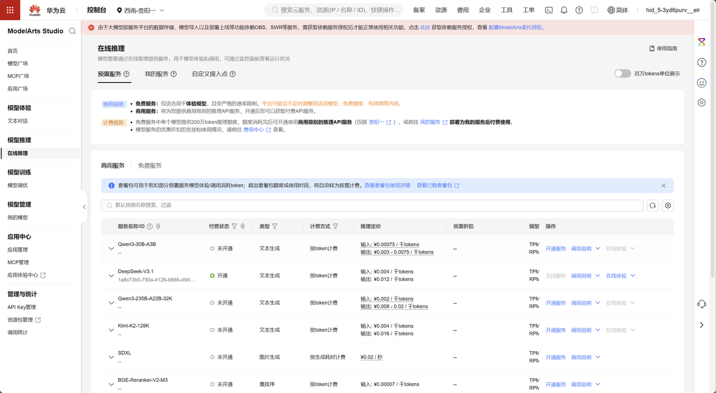The width and height of the screenshot is (716, 393).
Task: Click 开通服务 for Qwen3-30B-A3B
Action: point(555,248)
